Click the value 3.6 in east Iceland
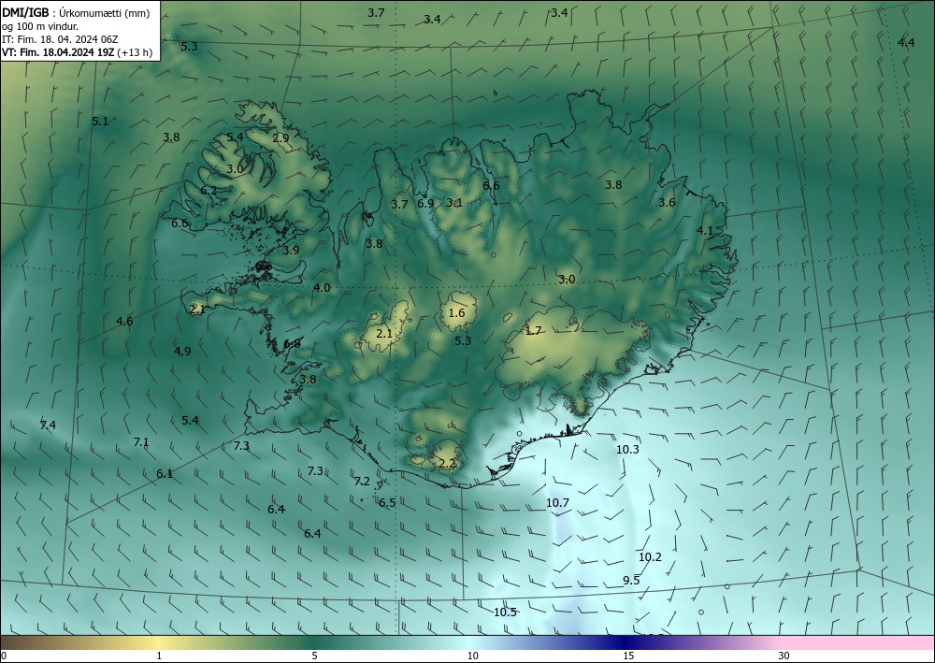The width and height of the screenshot is (935, 663). [667, 203]
